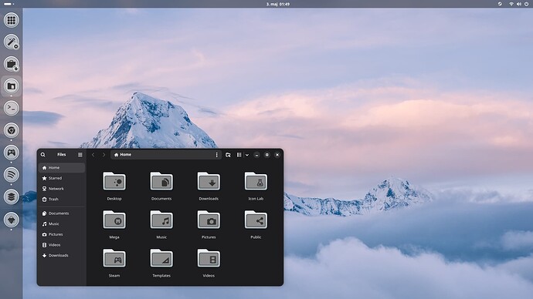Go forward in Files navigation
This screenshot has width=533, height=299.
click(104, 155)
